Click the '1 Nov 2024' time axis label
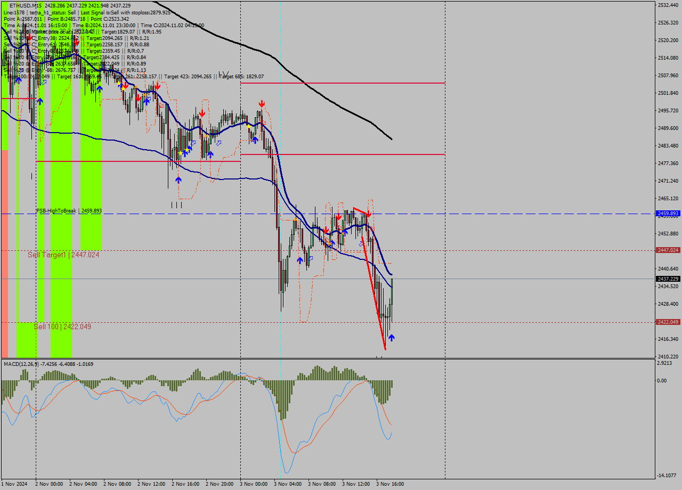This screenshot has height=490, width=682. 14,484
